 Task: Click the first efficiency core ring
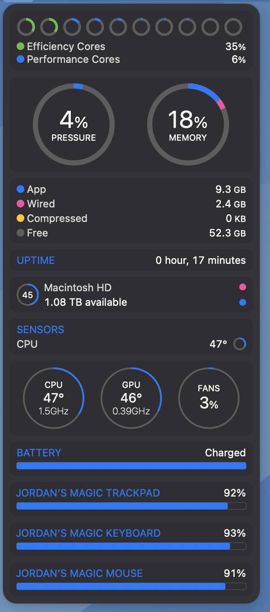coord(26,27)
